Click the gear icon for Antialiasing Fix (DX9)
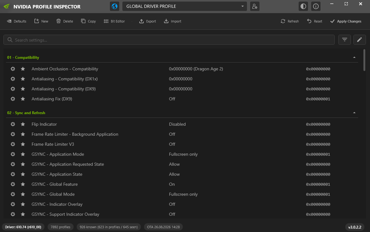The image size is (370, 232). [13, 99]
